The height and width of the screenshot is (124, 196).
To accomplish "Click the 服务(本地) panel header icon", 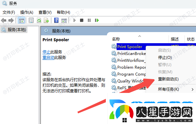I will [47, 31].
